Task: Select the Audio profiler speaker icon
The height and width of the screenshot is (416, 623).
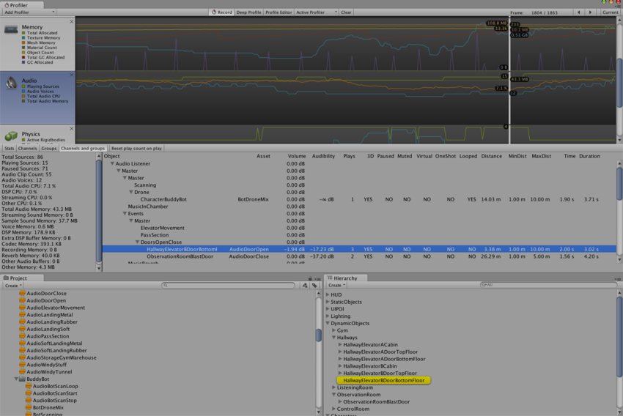Action: point(11,82)
